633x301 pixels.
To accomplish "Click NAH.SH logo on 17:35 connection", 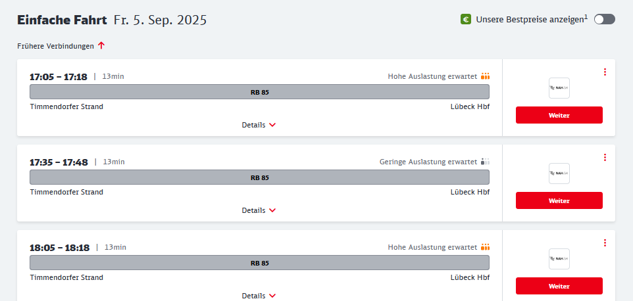I will [x=559, y=174].
